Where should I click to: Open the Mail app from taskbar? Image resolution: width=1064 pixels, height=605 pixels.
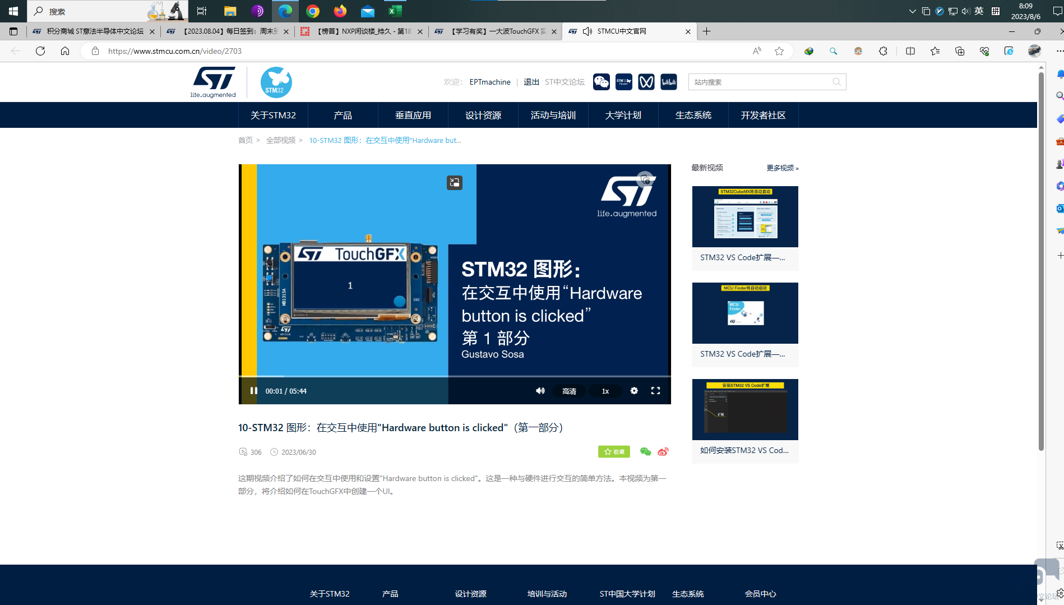368,11
